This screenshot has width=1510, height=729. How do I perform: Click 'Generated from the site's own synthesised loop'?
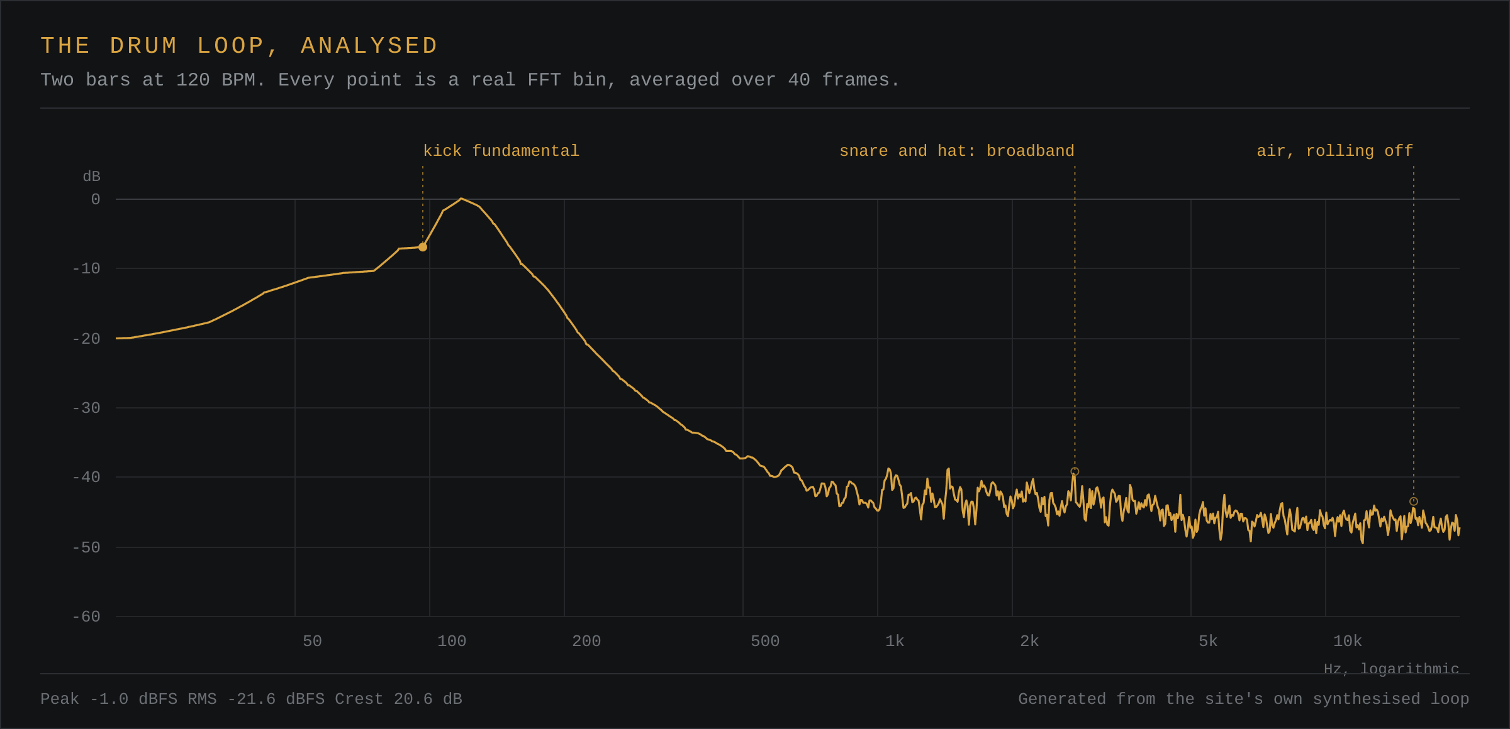click(x=1244, y=699)
